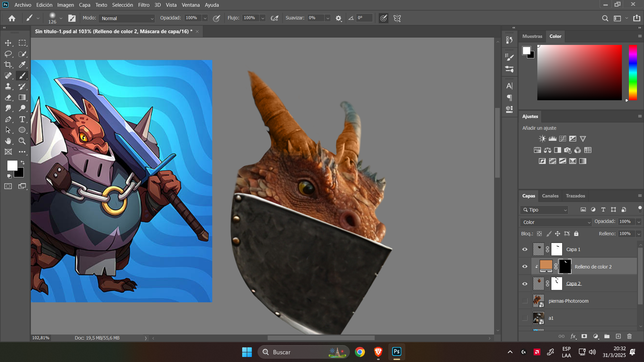Select the Hand tool

[8, 141]
